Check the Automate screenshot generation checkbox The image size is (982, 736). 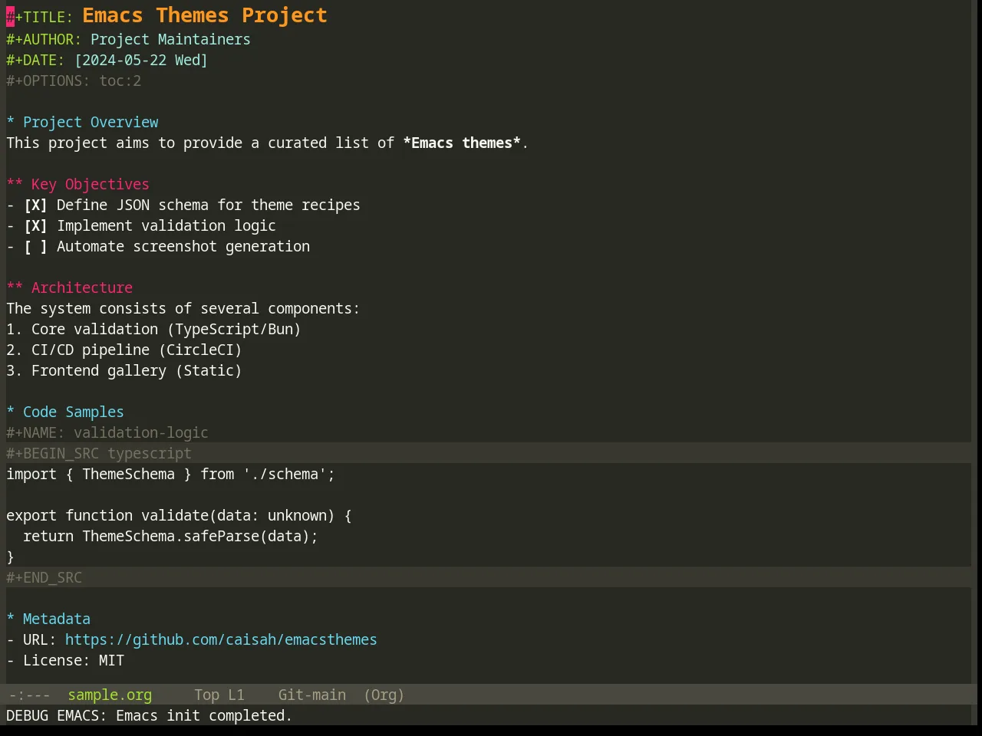(x=35, y=247)
